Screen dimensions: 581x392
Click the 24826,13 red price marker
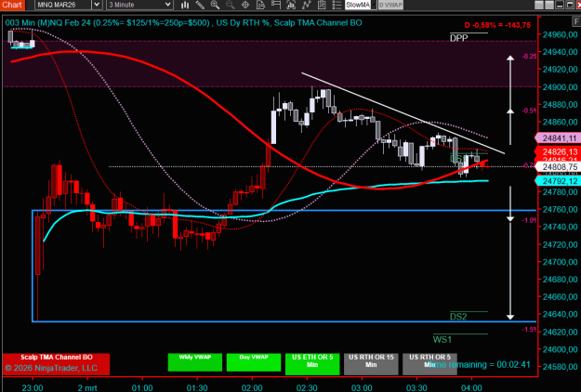tap(558, 151)
